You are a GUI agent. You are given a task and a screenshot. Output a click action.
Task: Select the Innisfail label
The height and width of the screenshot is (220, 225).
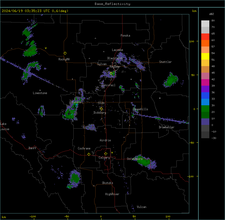coord(108,85)
